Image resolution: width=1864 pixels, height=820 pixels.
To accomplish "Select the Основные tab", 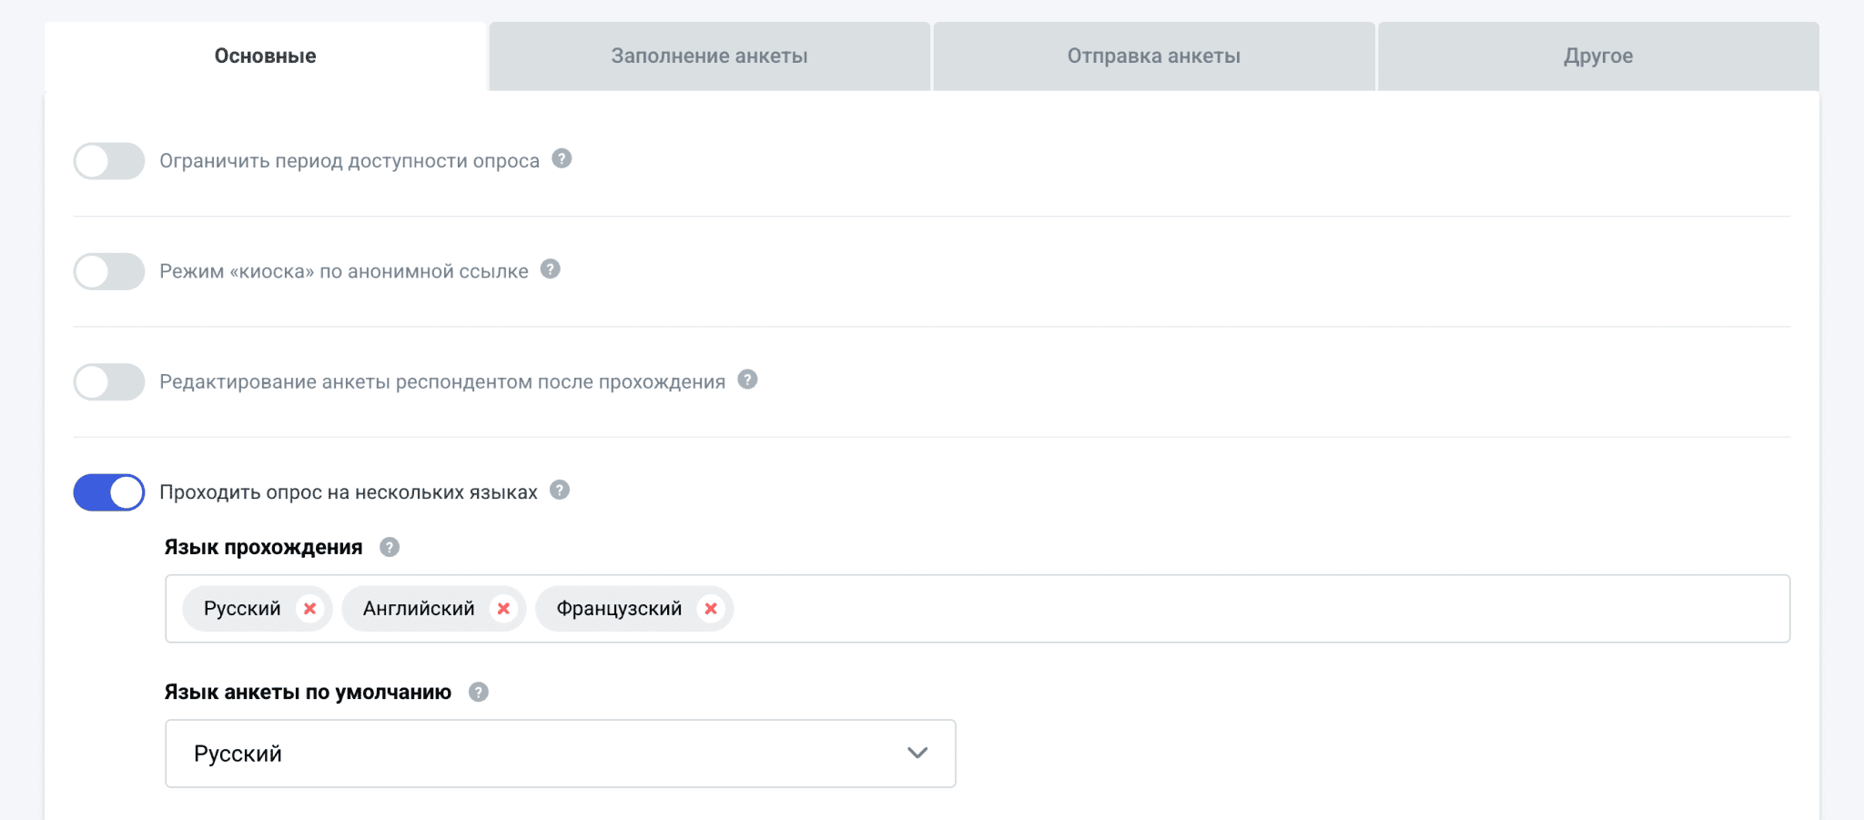I will (x=265, y=56).
